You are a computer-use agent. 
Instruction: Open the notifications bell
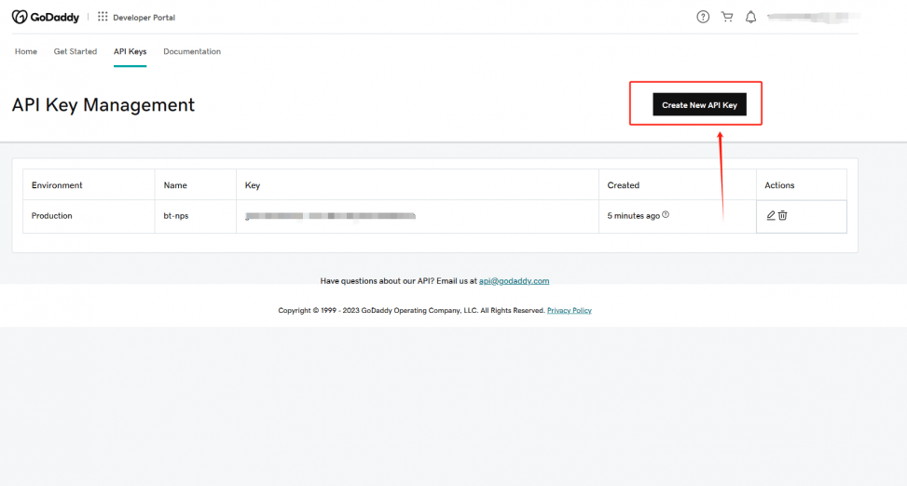(x=750, y=18)
